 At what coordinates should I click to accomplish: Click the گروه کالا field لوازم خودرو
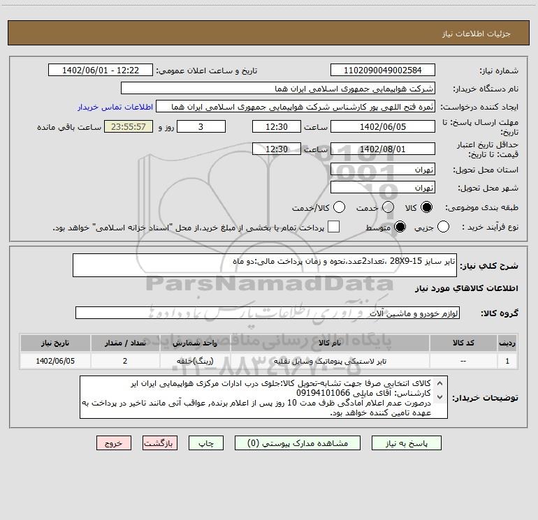pos(268,313)
